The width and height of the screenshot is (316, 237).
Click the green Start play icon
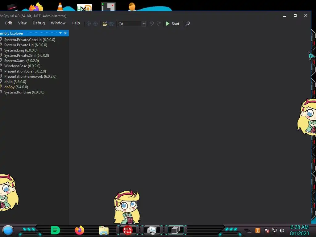pyautogui.click(x=168, y=23)
